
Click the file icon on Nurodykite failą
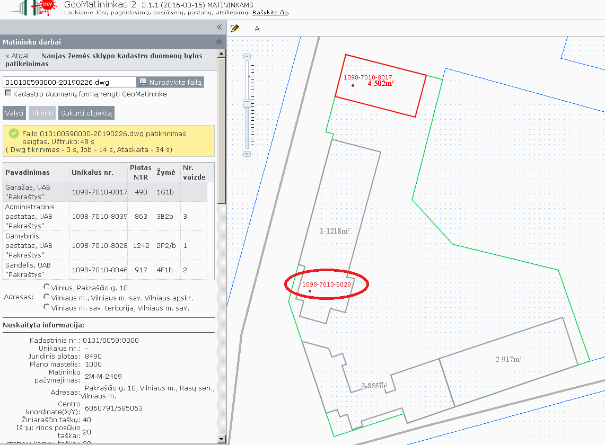[143, 82]
